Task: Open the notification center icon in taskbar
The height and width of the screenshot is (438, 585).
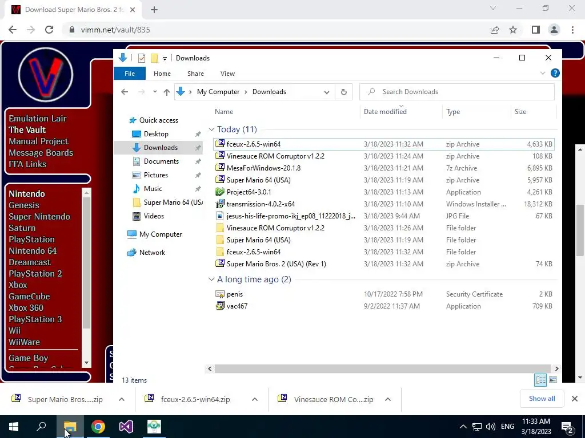Action: pyautogui.click(x=567, y=427)
